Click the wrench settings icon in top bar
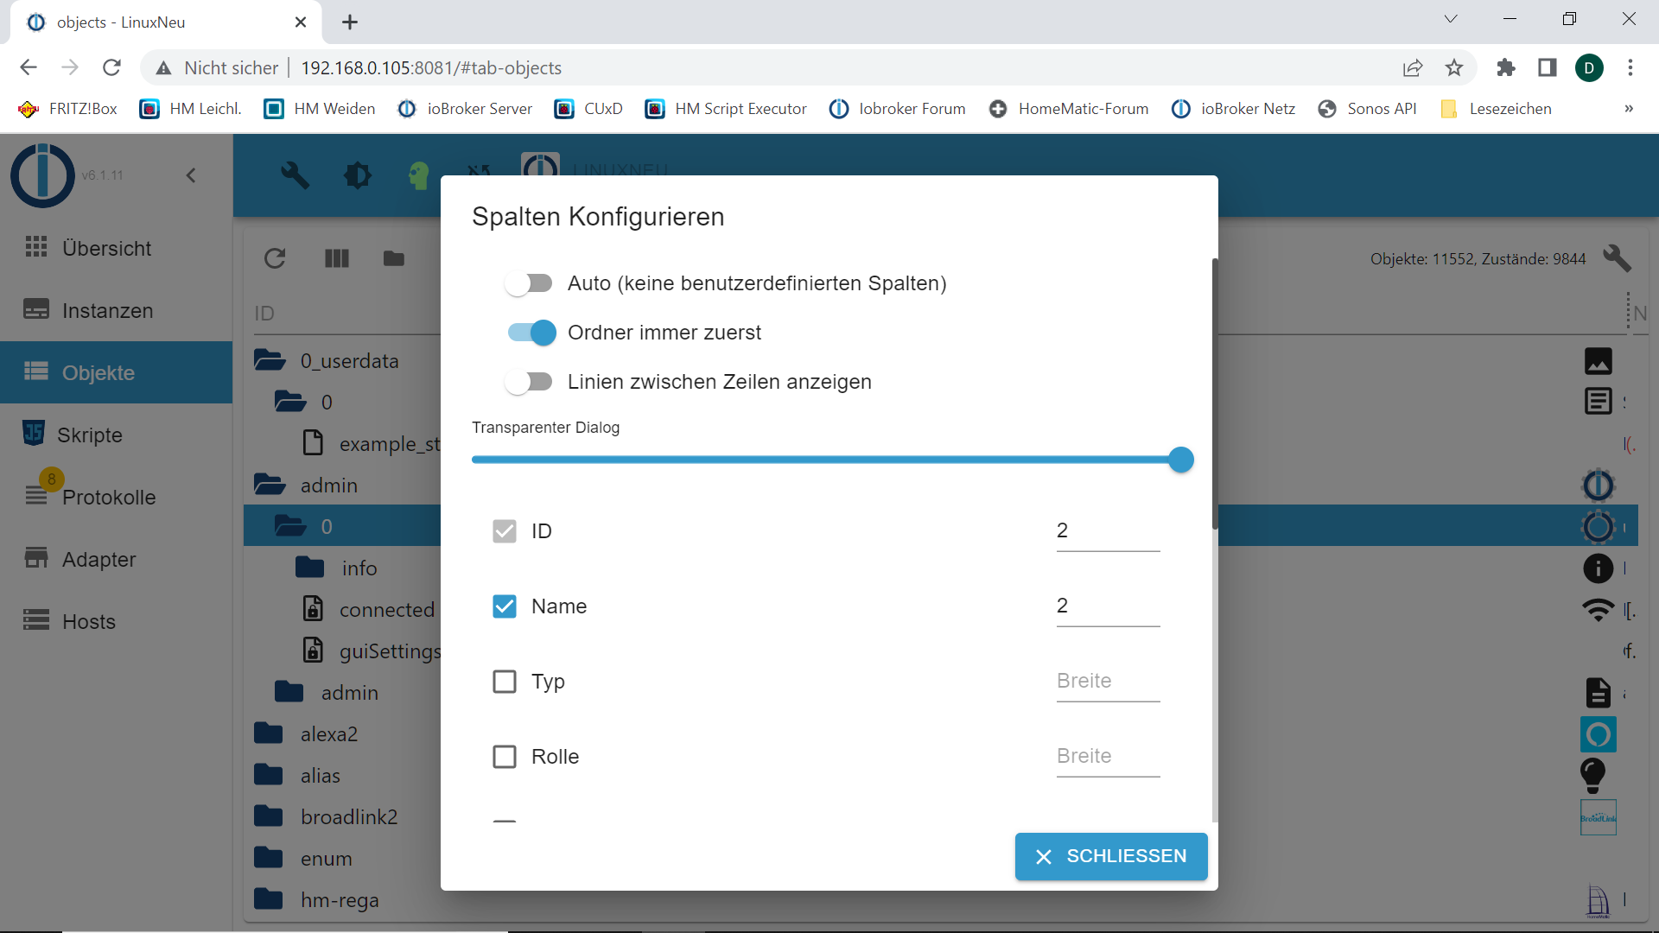Image resolution: width=1659 pixels, height=933 pixels. pyautogui.click(x=295, y=175)
